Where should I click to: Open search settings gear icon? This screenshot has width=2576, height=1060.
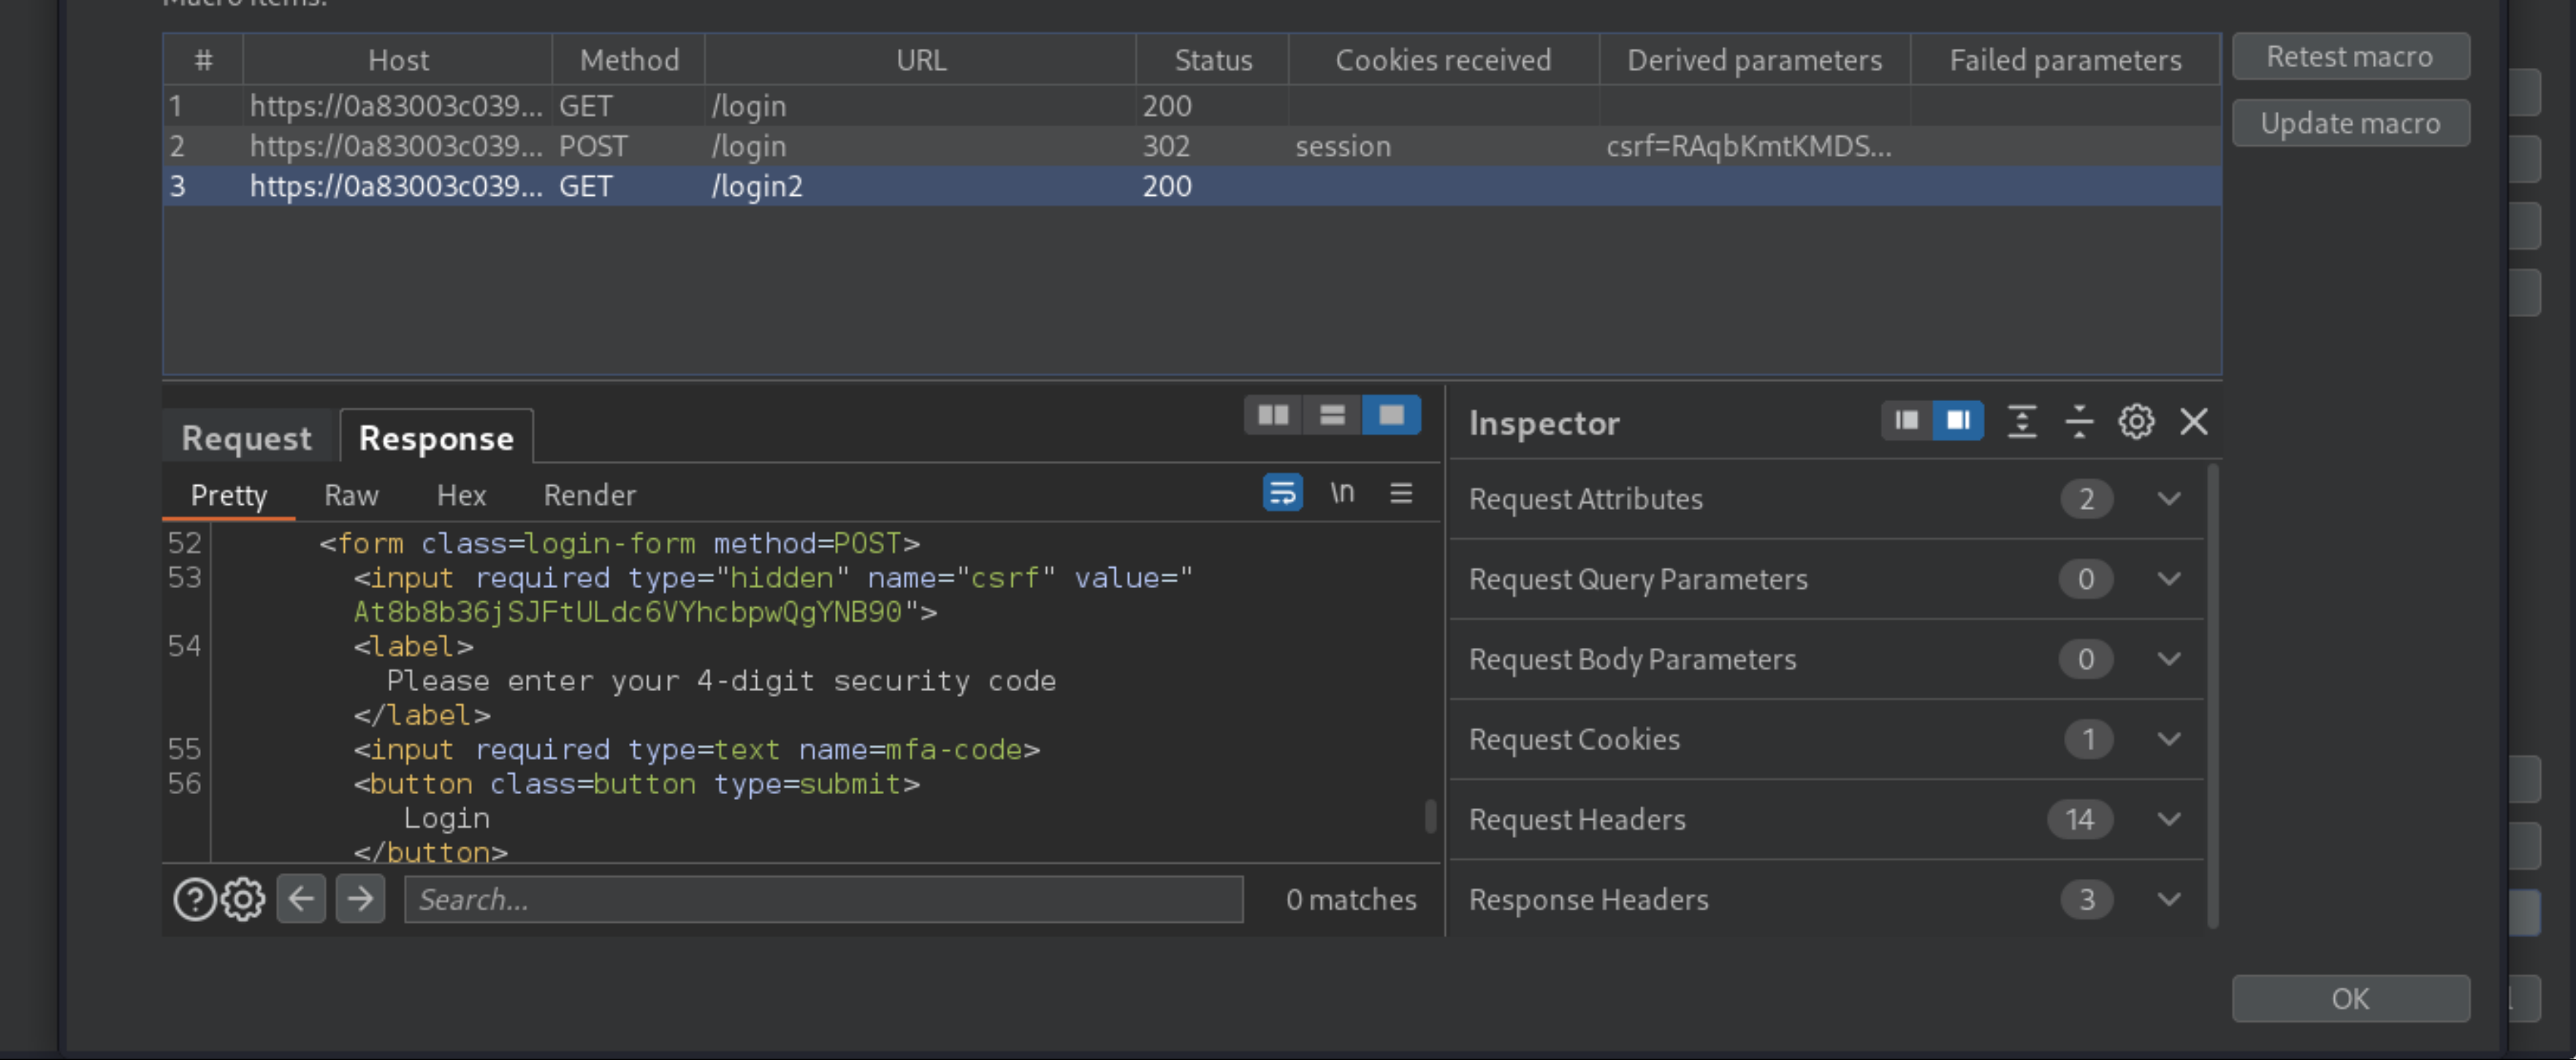click(243, 899)
